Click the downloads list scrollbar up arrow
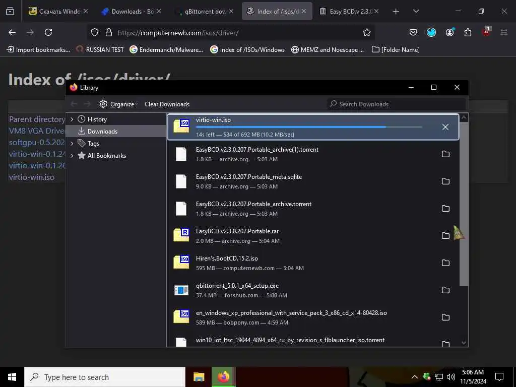 tap(464, 117)
